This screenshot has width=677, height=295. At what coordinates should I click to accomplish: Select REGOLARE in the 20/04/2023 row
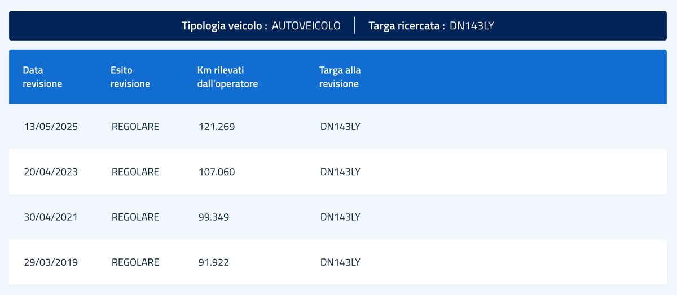[x=135, y=172]
